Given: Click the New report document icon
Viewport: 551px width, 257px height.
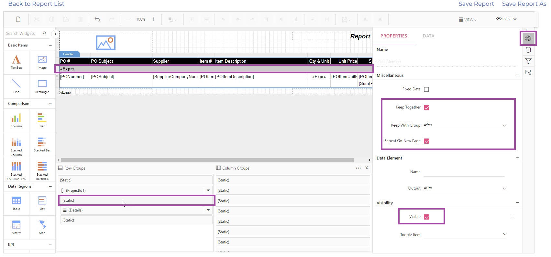Looking at the screenshot, I should 18,19.
